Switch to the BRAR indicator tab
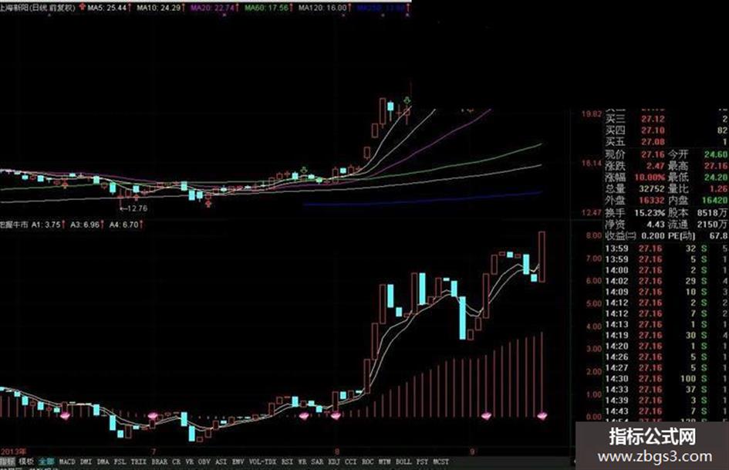 click(160, 462)
